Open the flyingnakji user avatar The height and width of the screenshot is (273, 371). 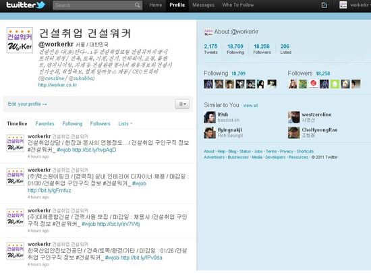[x=210, y=133]
